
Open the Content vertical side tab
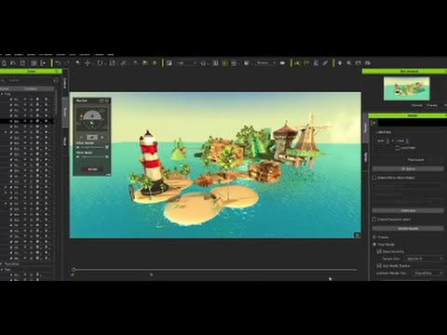point(65,83)
